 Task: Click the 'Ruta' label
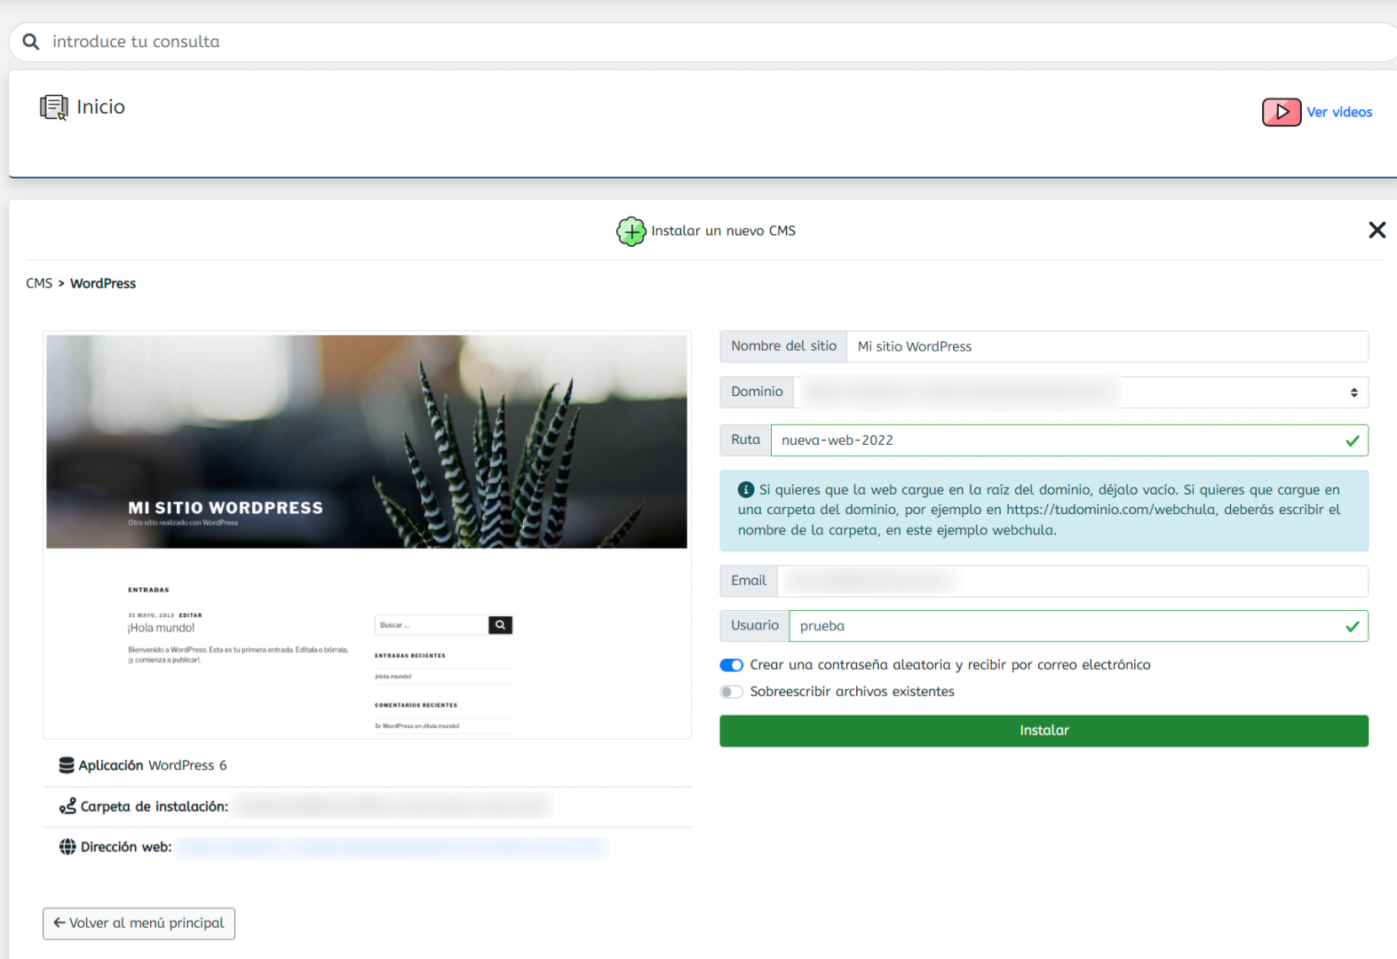tap(745, 440)
